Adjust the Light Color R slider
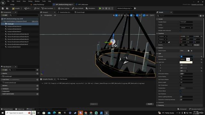 click(x=184, y=65)
